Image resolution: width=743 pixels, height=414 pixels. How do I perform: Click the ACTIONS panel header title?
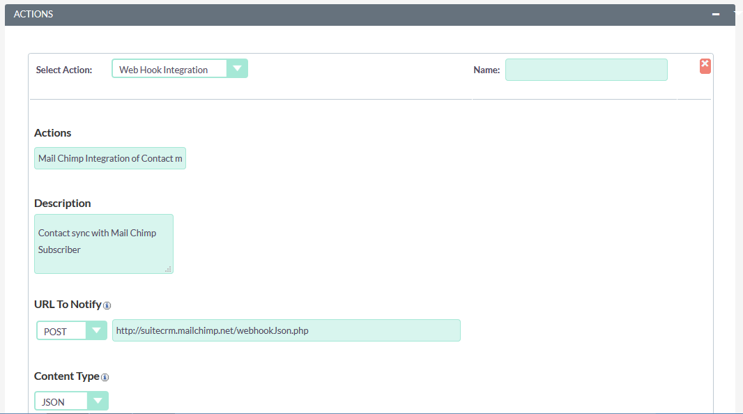tap(33, 14)
